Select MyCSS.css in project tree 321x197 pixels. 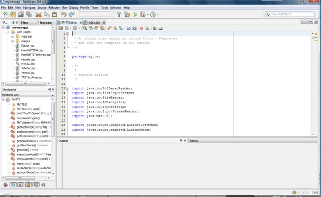point(28,64)
